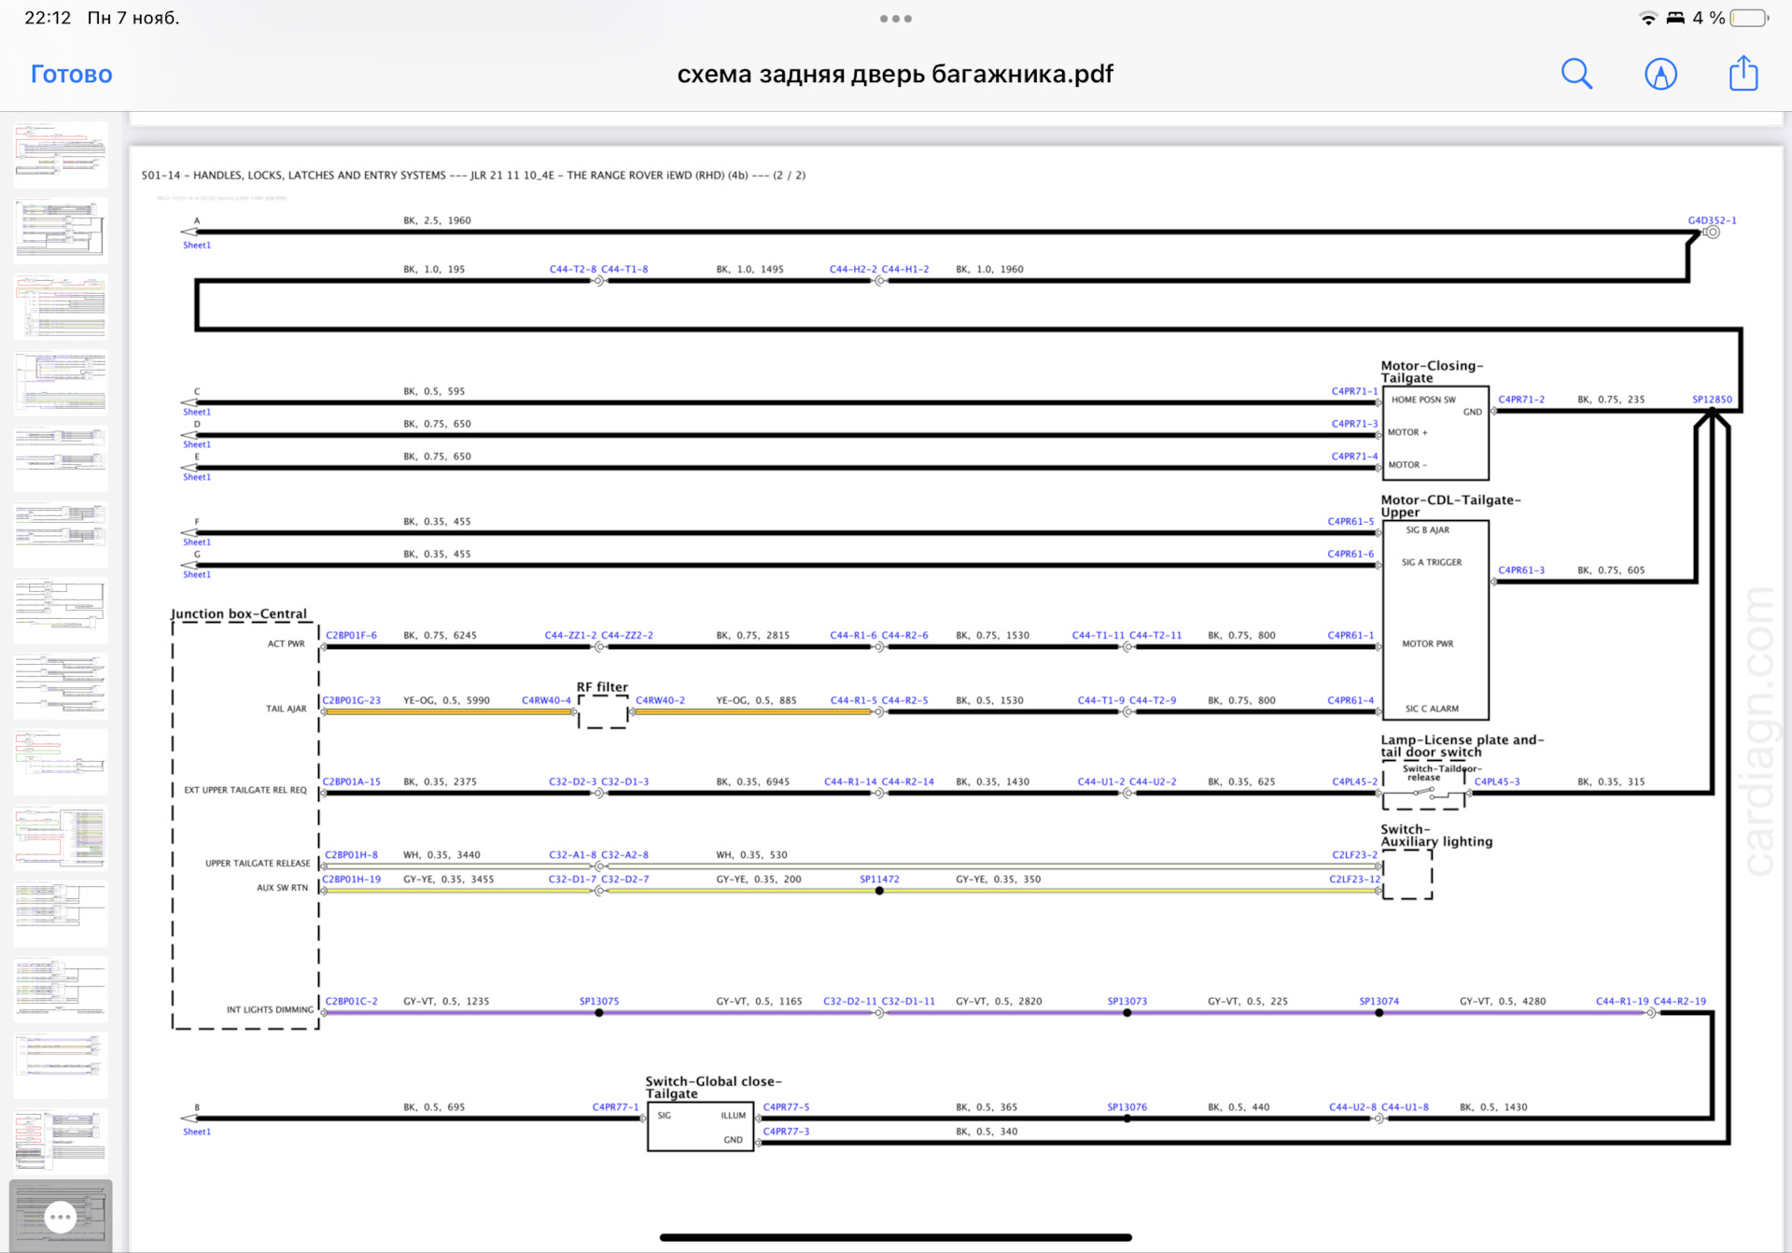The image size is (1792, 1253).
Task: Open the tenth page thumbnail
Action: tap(61, 838)
